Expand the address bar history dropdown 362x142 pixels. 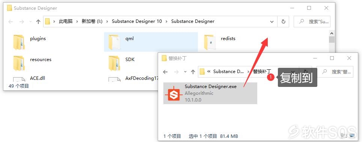[271, 22]
